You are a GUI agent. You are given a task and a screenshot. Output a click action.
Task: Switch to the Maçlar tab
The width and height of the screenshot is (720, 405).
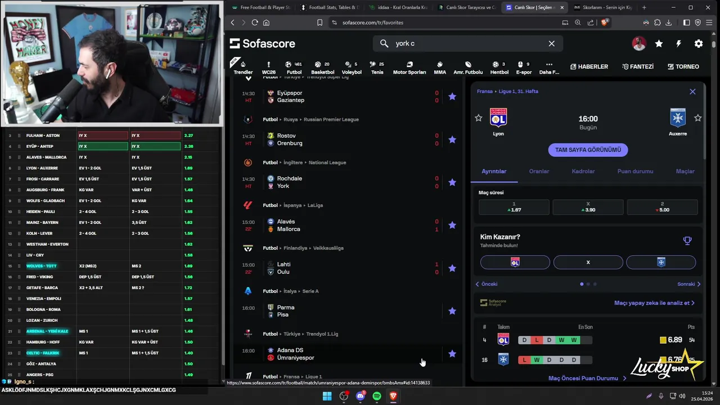pyautogui.click(x=685, y=172)
